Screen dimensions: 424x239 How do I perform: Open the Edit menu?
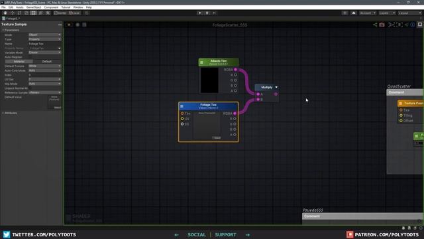(x=11, y=7)
